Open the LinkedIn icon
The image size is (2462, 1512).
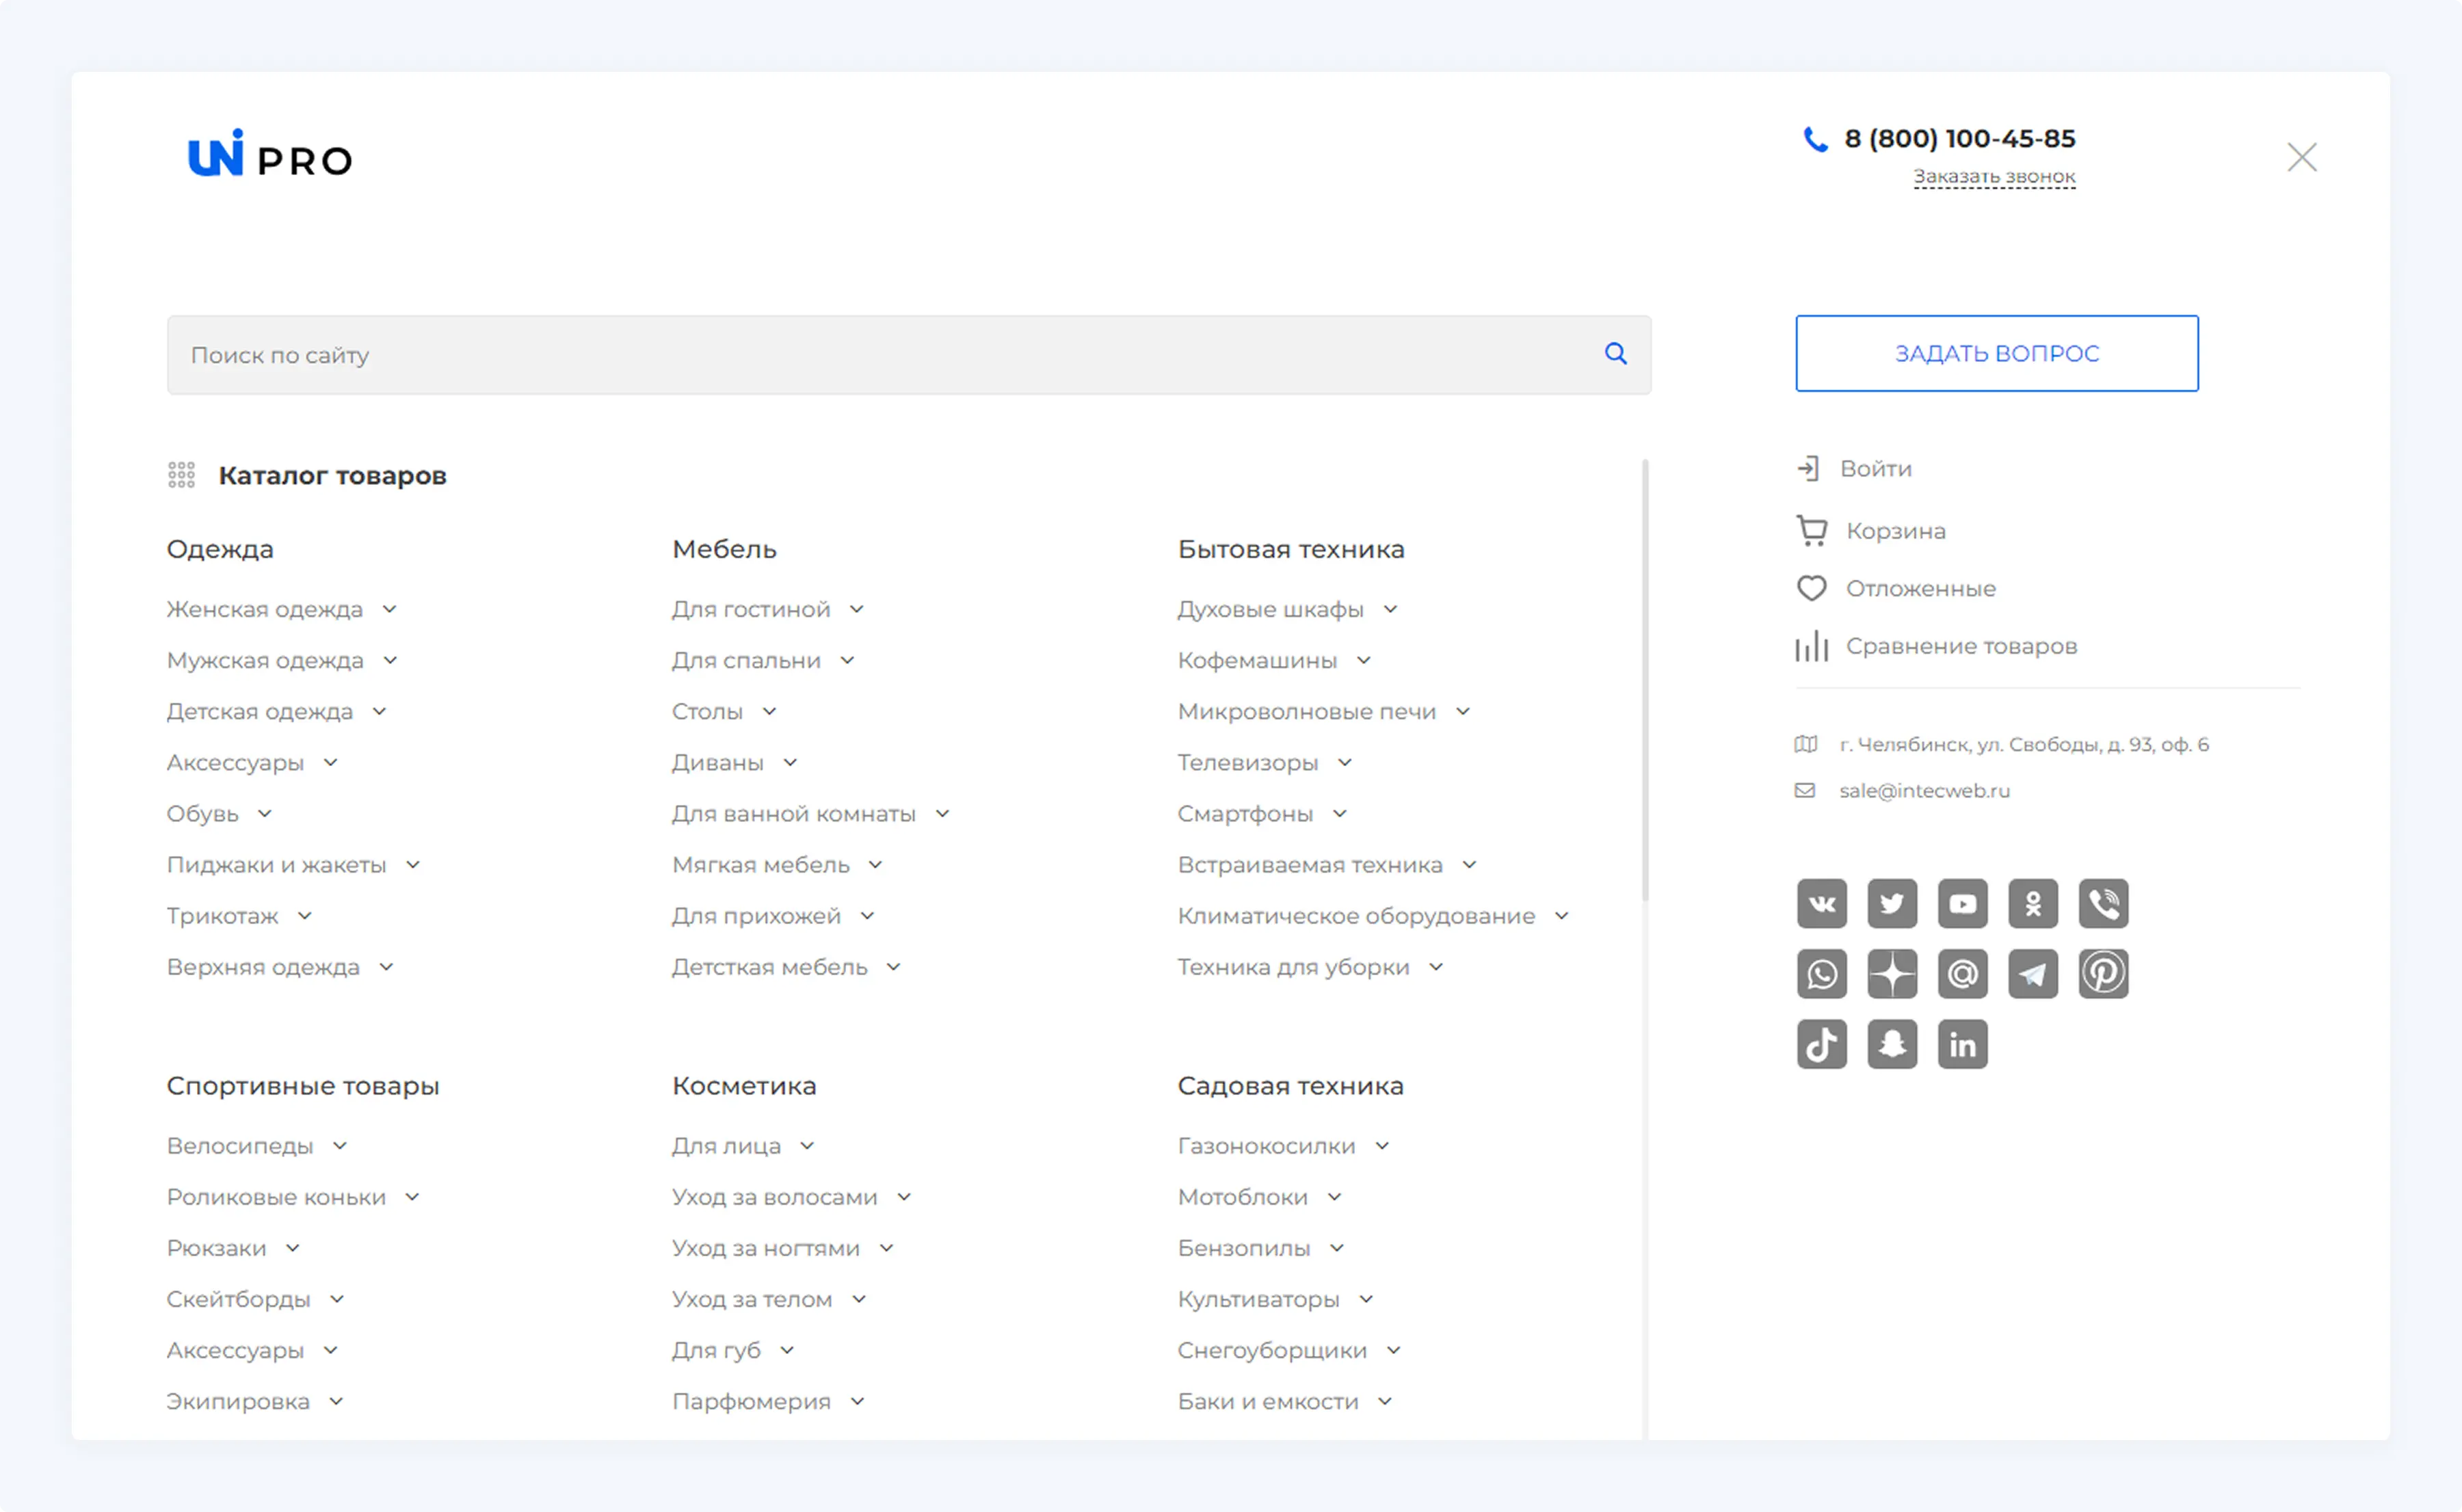click(x=1962, y=1044)
